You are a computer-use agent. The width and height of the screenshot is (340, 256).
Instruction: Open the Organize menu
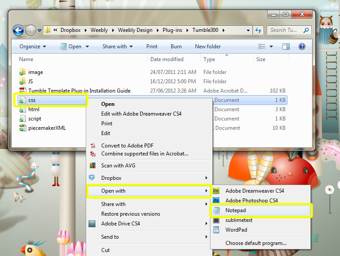click(33, 47)
